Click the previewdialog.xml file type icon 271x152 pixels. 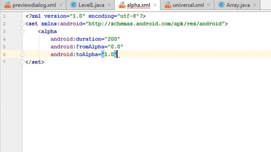(8, 5)
